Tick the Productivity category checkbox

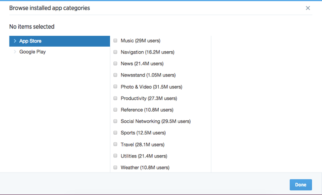click(115, 98)
